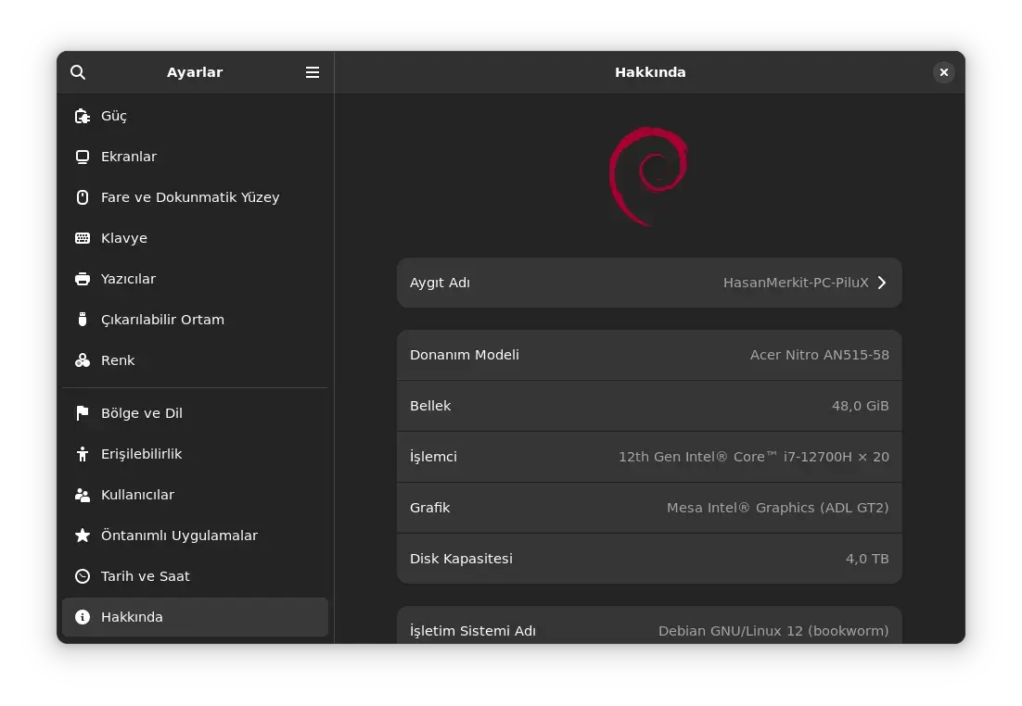This screenshot has height=706, width=1022.
Task: Select the mouse icon for Fare ve Dokunmatik Yüzey
Action: pos(83,197)
